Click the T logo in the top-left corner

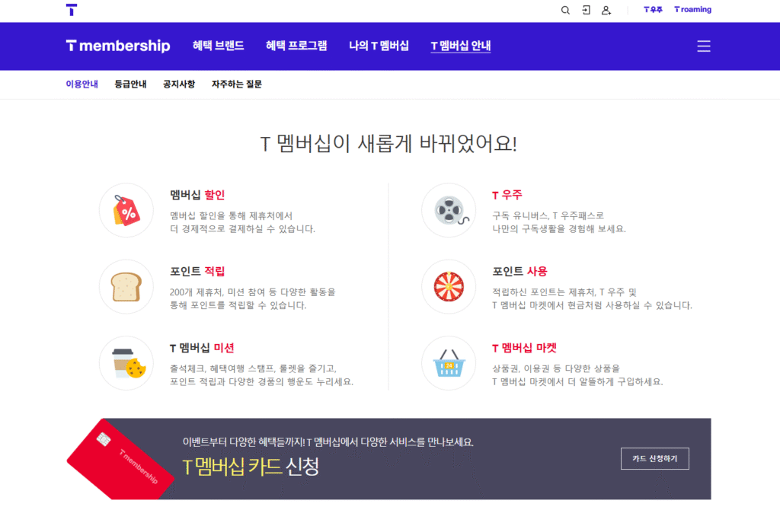tap(72, 10)
